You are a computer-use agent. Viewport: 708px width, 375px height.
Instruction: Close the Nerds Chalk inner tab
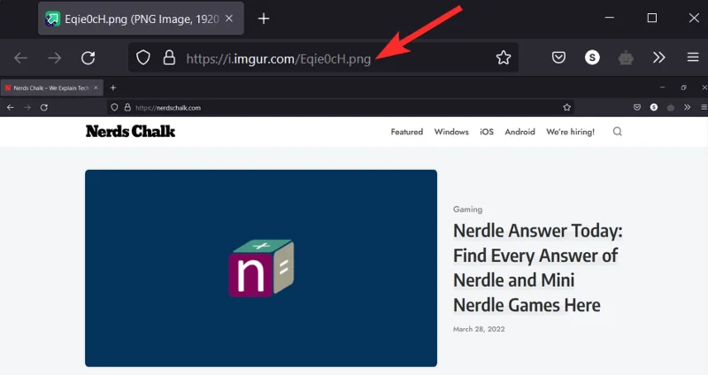pyautogui.click(x=96, y=88)
